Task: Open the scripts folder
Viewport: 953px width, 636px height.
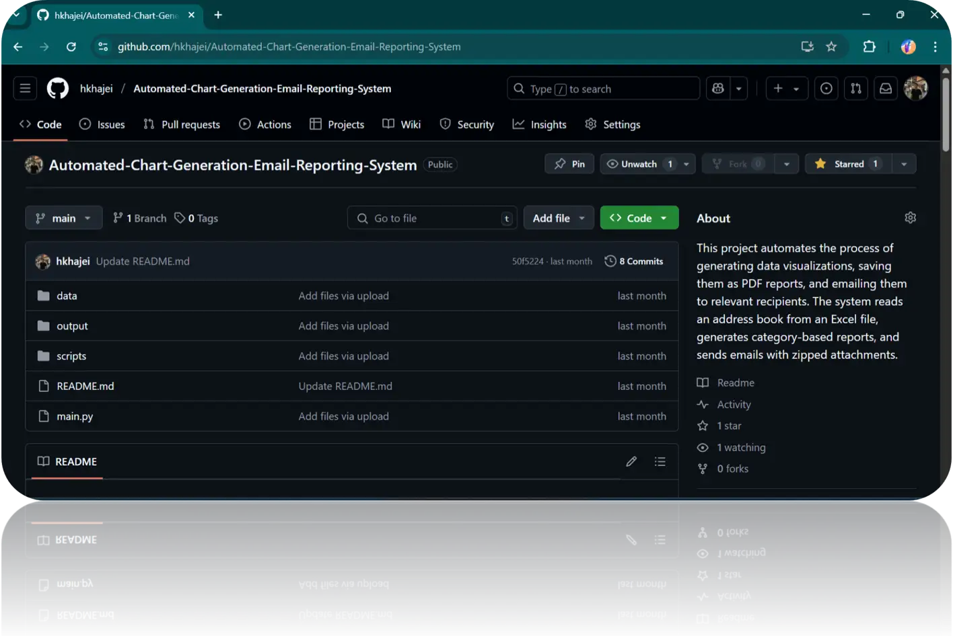Action: click(x=71, y=356)
